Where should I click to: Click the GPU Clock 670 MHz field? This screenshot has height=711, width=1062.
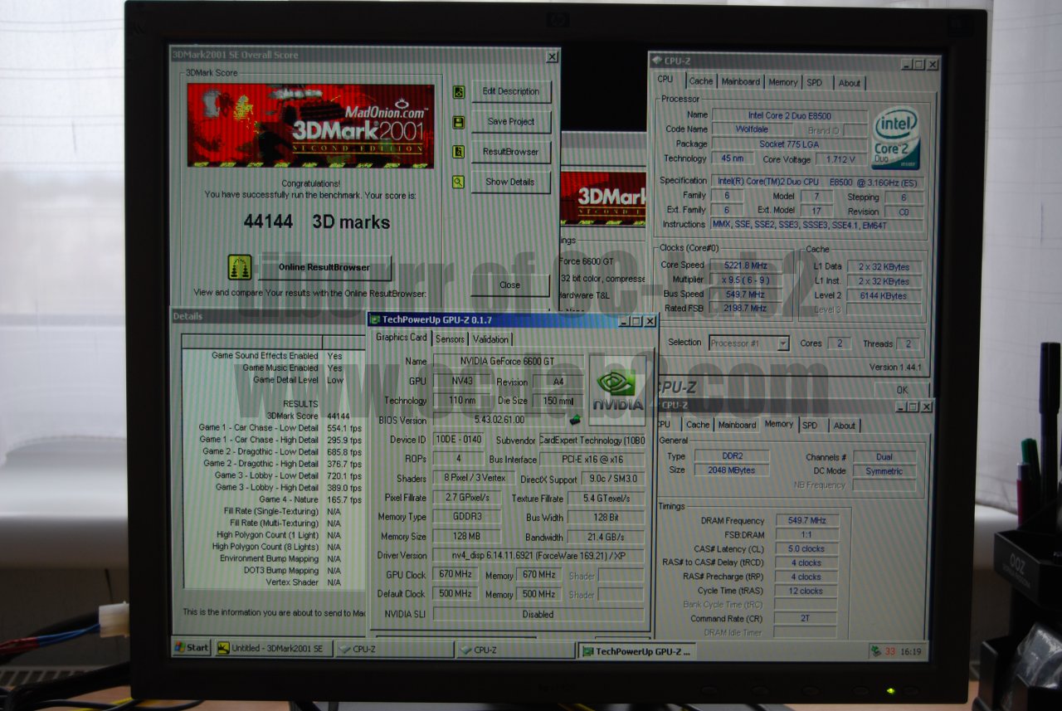455,575
